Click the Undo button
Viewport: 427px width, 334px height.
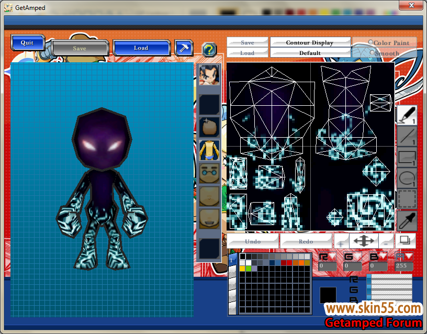253,241
